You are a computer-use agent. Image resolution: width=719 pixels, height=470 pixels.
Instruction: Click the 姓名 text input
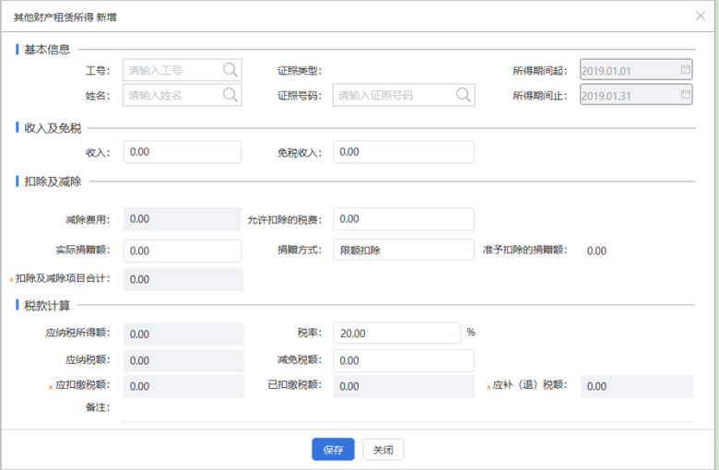click(171, 95)
